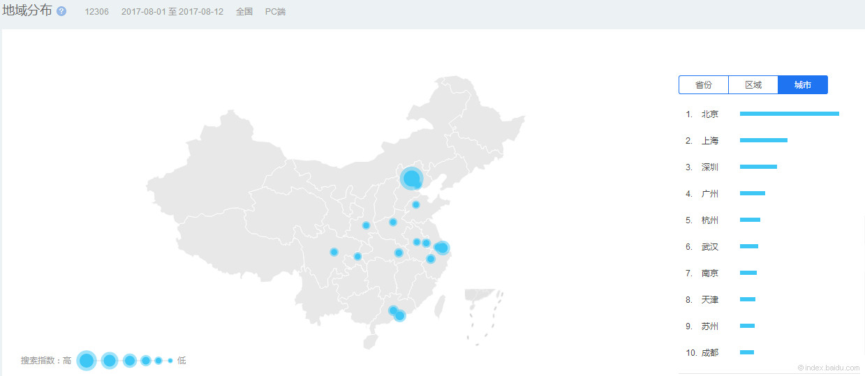
Task: Select the large Beijing bubble on map
Action: click(412, 179)
